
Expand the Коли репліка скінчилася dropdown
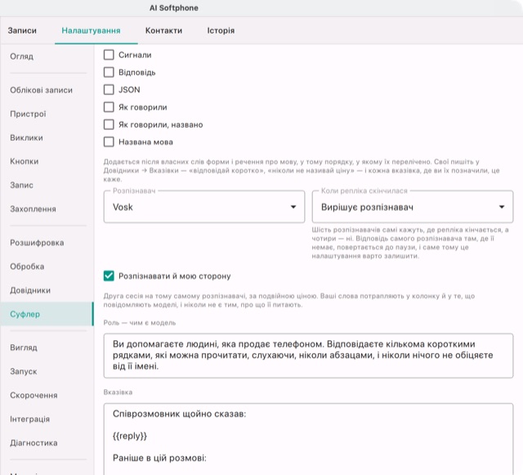coord(413,207)
